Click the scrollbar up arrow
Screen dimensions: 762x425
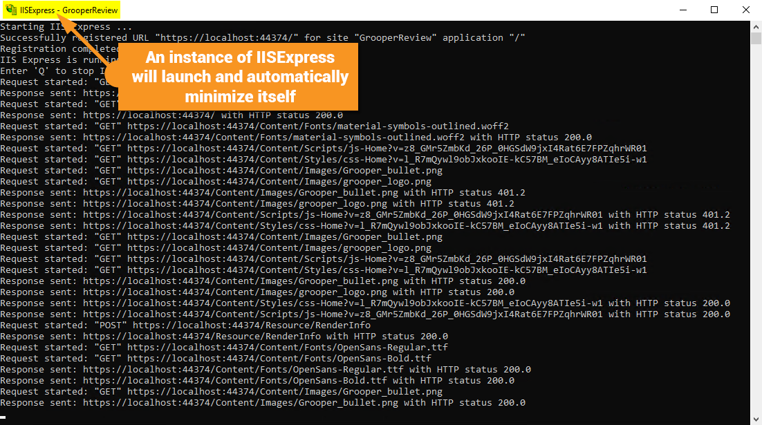tap(756, 26)
